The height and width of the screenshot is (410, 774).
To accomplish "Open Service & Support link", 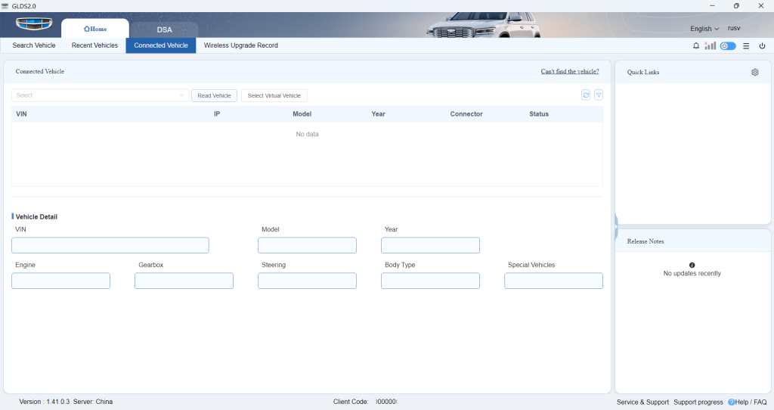I will coord(642,402).
